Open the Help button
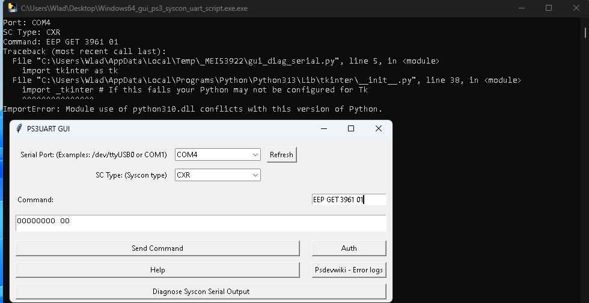 [157, 270]
